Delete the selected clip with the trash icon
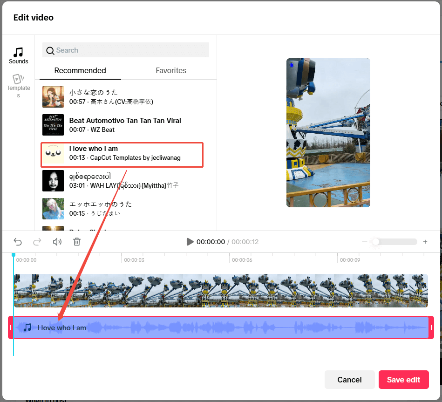The width and height of the screenshot is (442, 402). click(77, 242)
